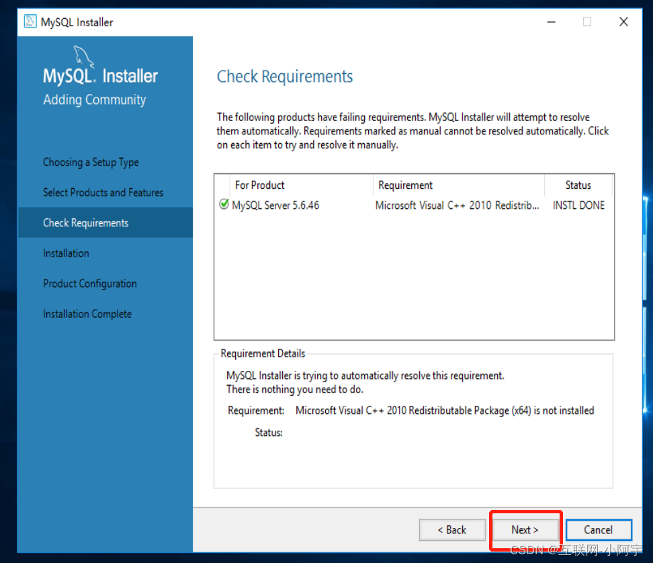Click the INSTL DONE status cell

click(578, 206)
